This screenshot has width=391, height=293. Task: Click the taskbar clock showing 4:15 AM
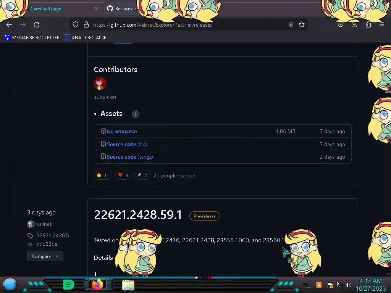[x=371, y=285]
